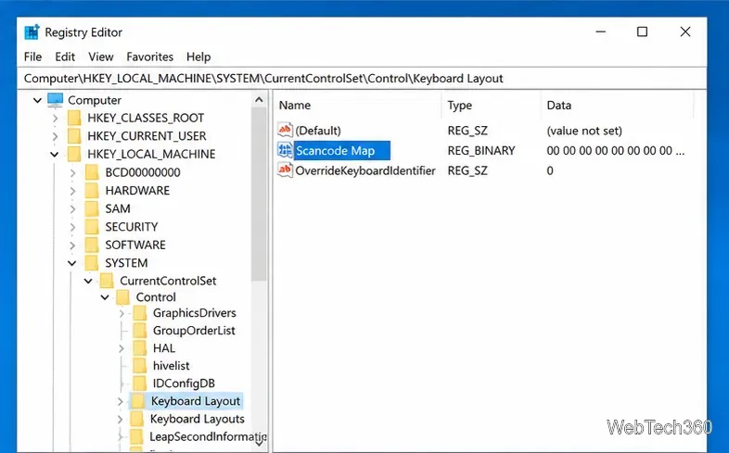
Task: Click the Control folder icon
Action: [x=122, y=297]
